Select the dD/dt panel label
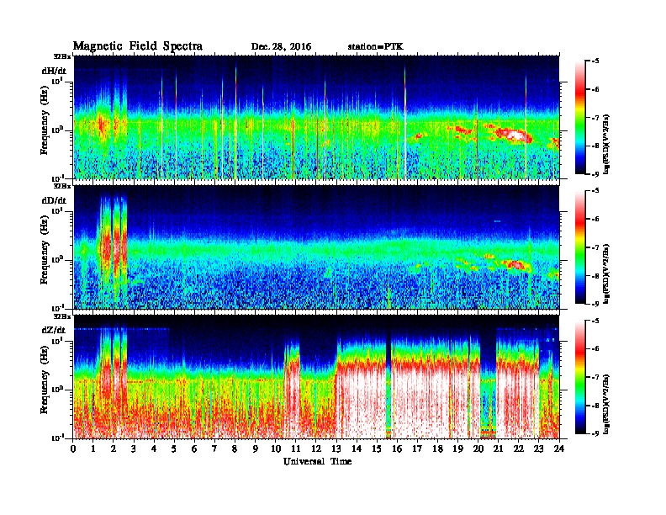Image resolution: width=666 pixels, height=515 pixels. coord(54,200)
